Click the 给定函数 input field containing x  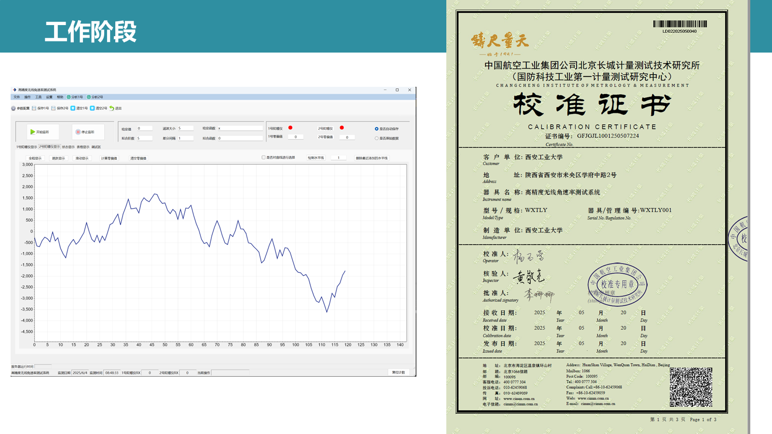pyautogui.click(x=240, y=128)
